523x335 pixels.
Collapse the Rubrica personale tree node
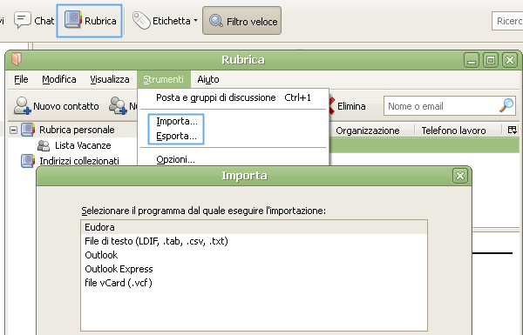pos(13,130)
